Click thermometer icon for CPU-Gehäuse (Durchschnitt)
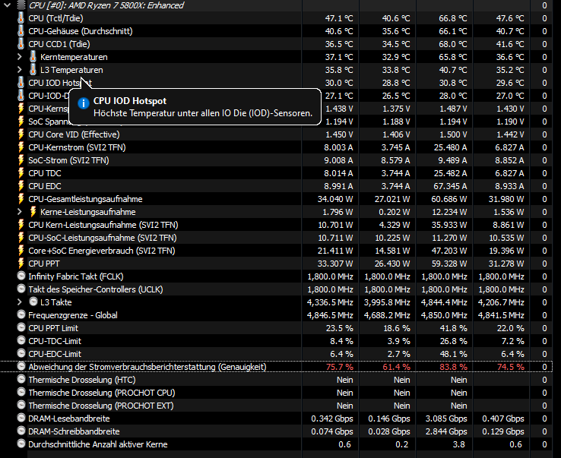This screenshot has height=458, width=561. tap(21, 31)
